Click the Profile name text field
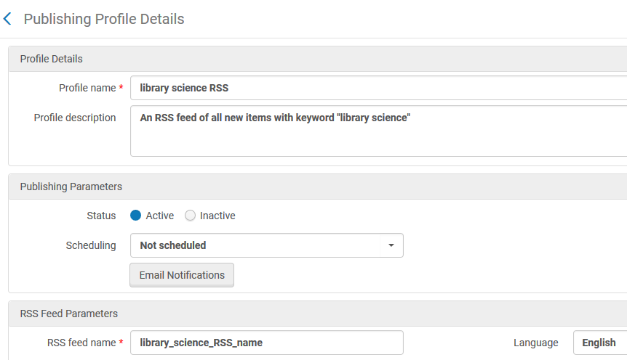 pos(378,88)
